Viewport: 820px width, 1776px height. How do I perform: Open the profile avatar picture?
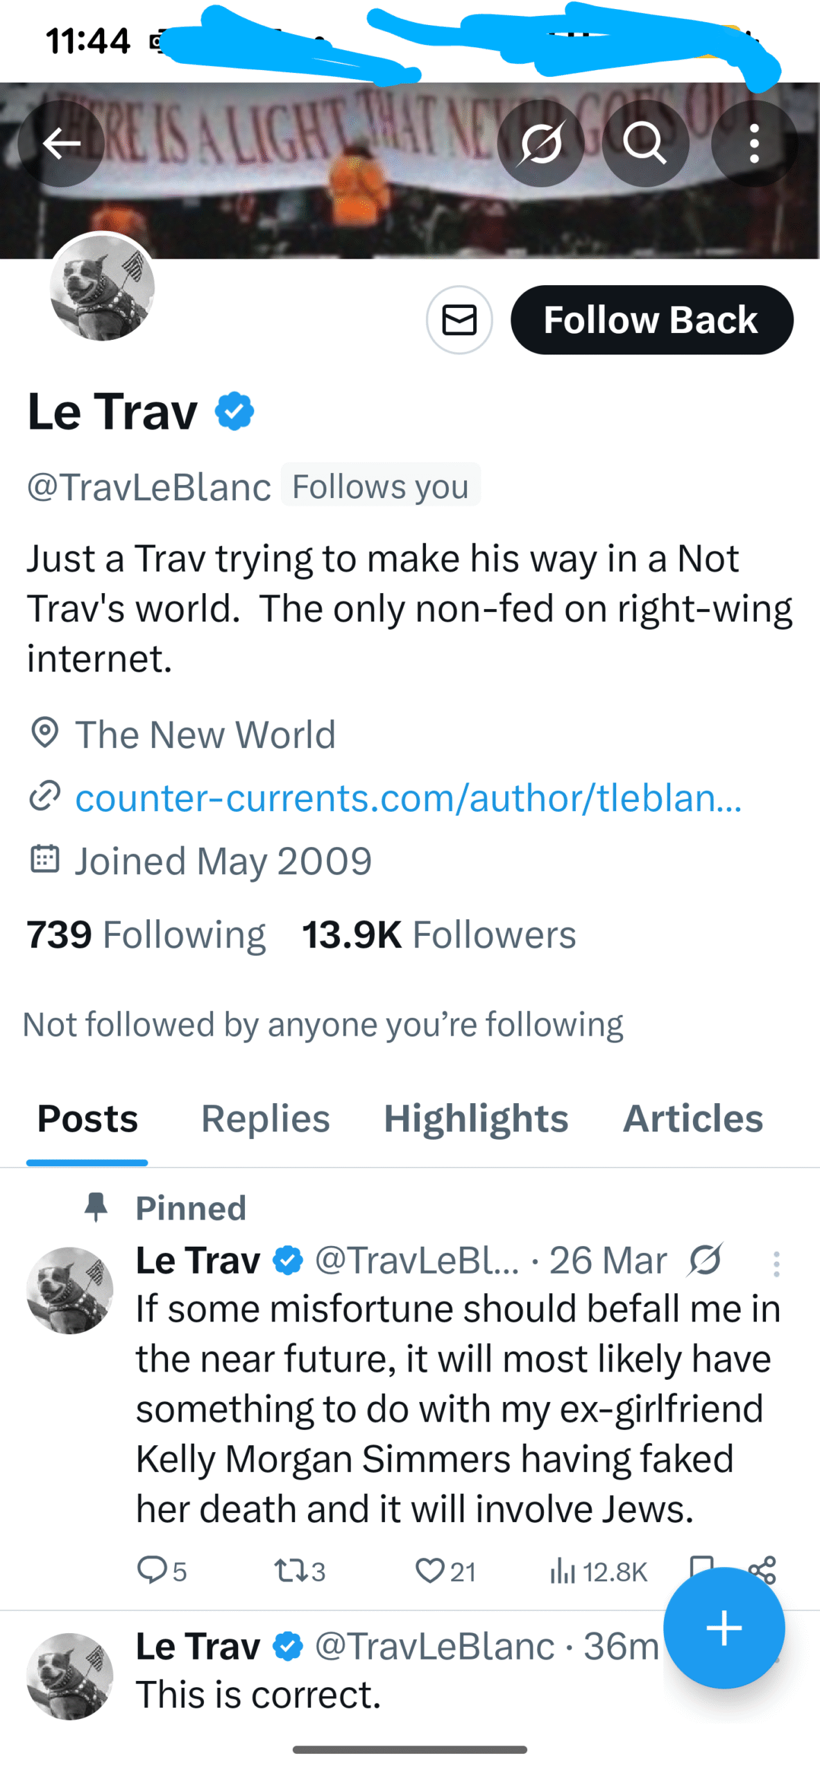[x=102, y=287]
